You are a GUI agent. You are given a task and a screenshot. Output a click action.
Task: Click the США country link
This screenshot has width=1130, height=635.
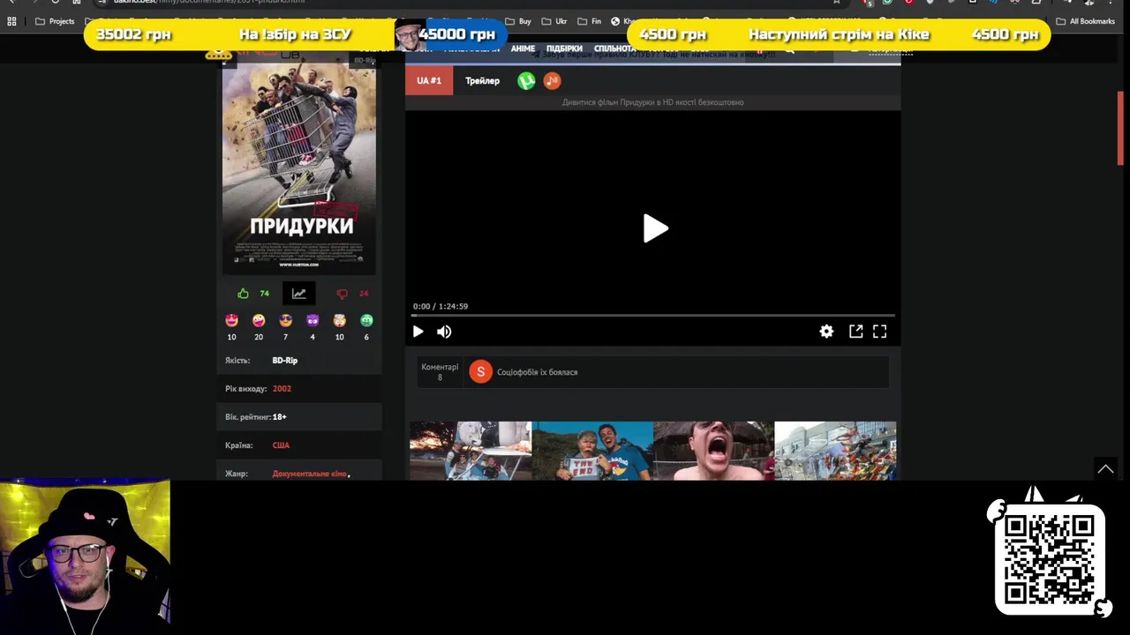pyautogui.click(x=281, y=445)
